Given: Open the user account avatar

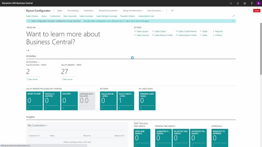Looking at the screenshot, I should (x=258, y=3).
